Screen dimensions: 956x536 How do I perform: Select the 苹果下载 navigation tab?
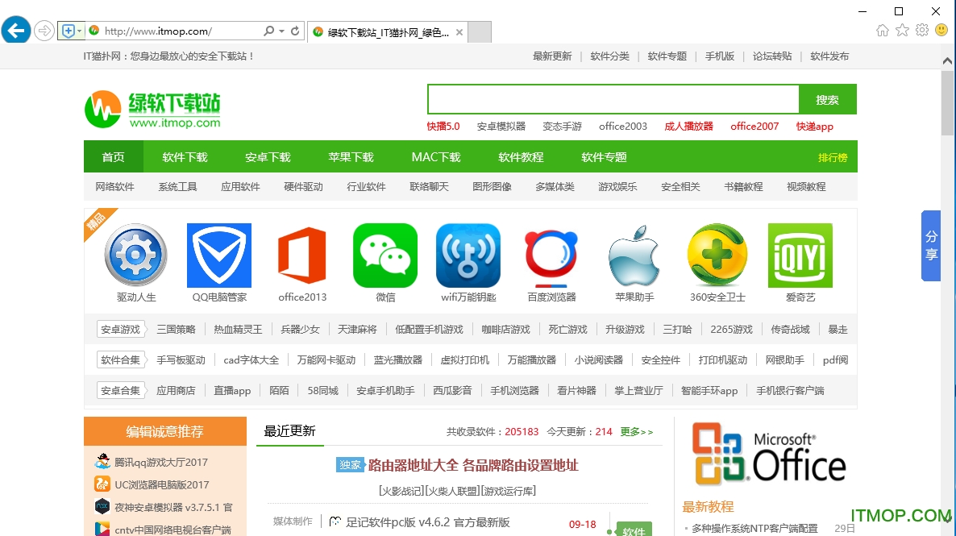(351, 156)
